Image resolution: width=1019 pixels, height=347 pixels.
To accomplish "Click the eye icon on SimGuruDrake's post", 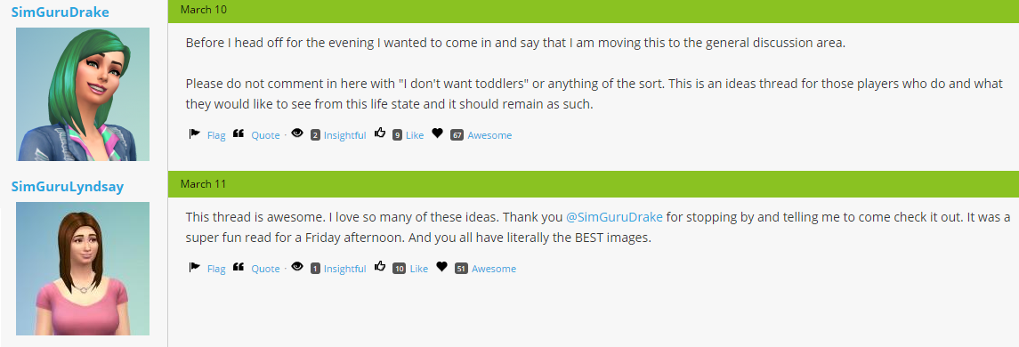I will [x=297, y=133].
